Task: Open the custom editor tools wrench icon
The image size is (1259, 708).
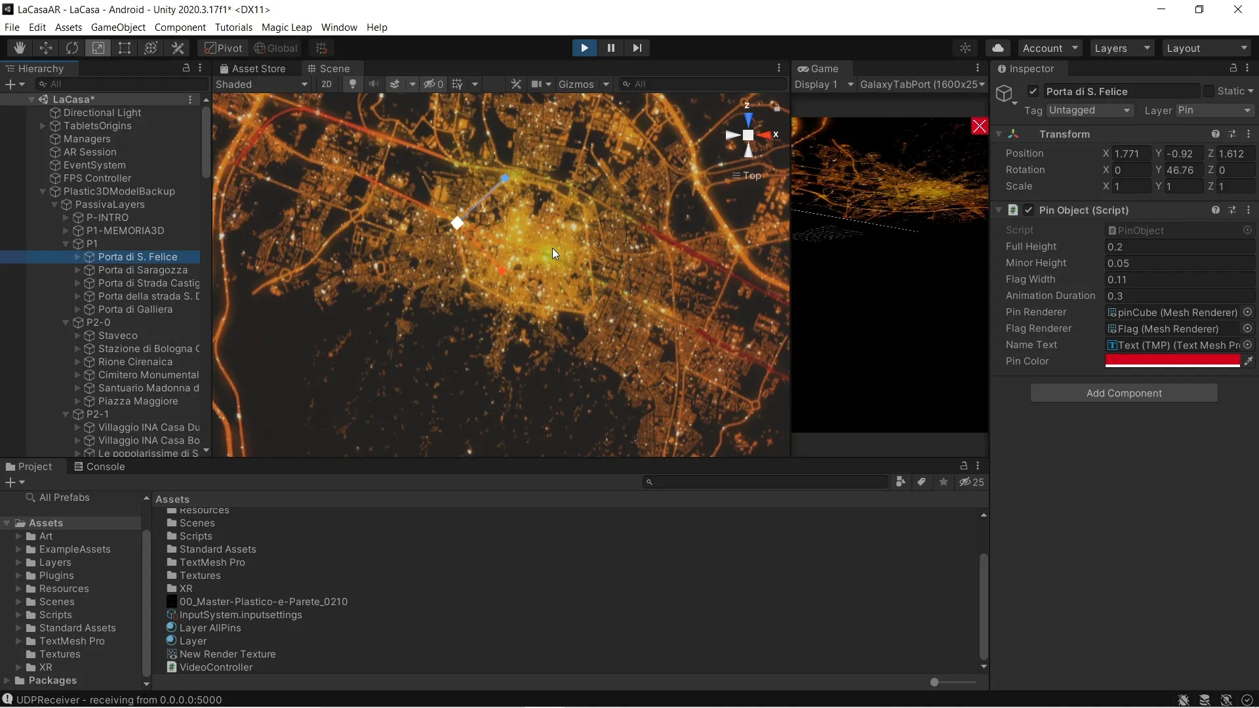Action: (x=178, y=47)
